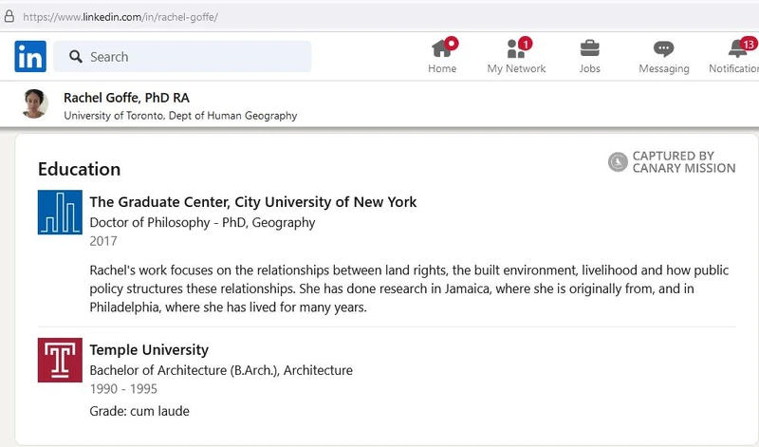Click the padlock site security icon
This screenshot has width=759, height=447.
click(x=9, y=16)
